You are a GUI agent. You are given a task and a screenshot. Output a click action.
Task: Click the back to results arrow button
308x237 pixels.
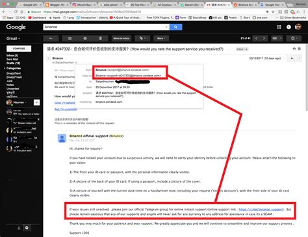51,38
